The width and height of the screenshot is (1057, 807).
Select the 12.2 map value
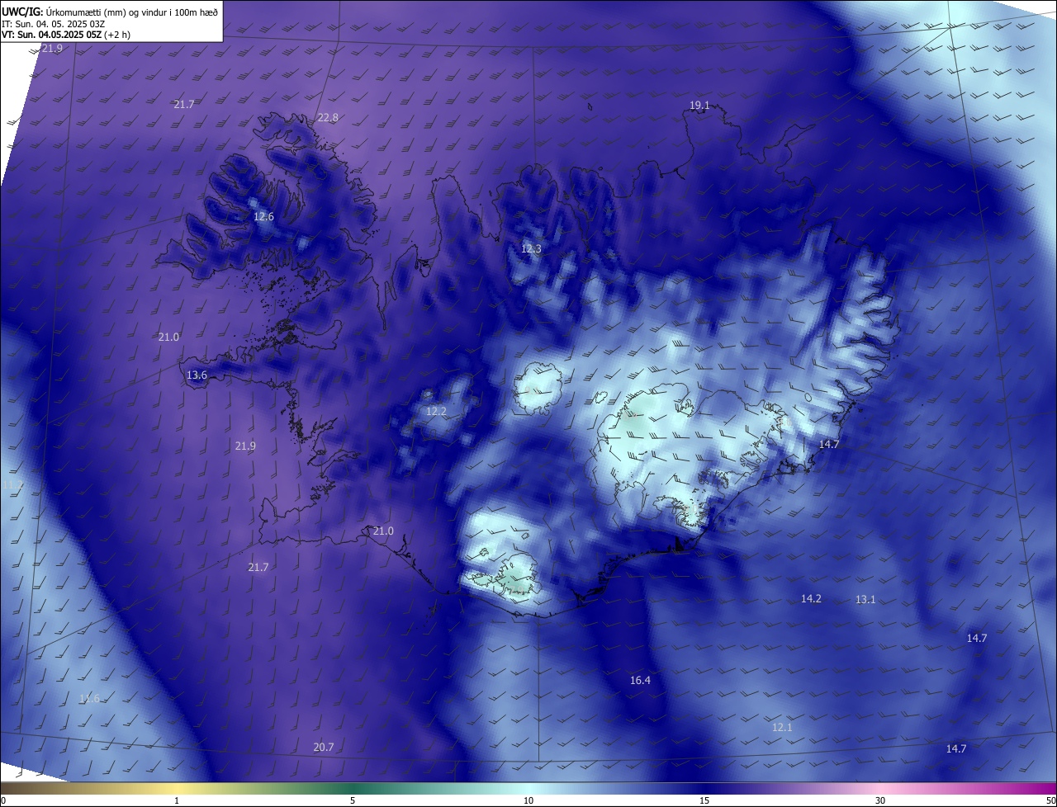[x=436, y=411]
